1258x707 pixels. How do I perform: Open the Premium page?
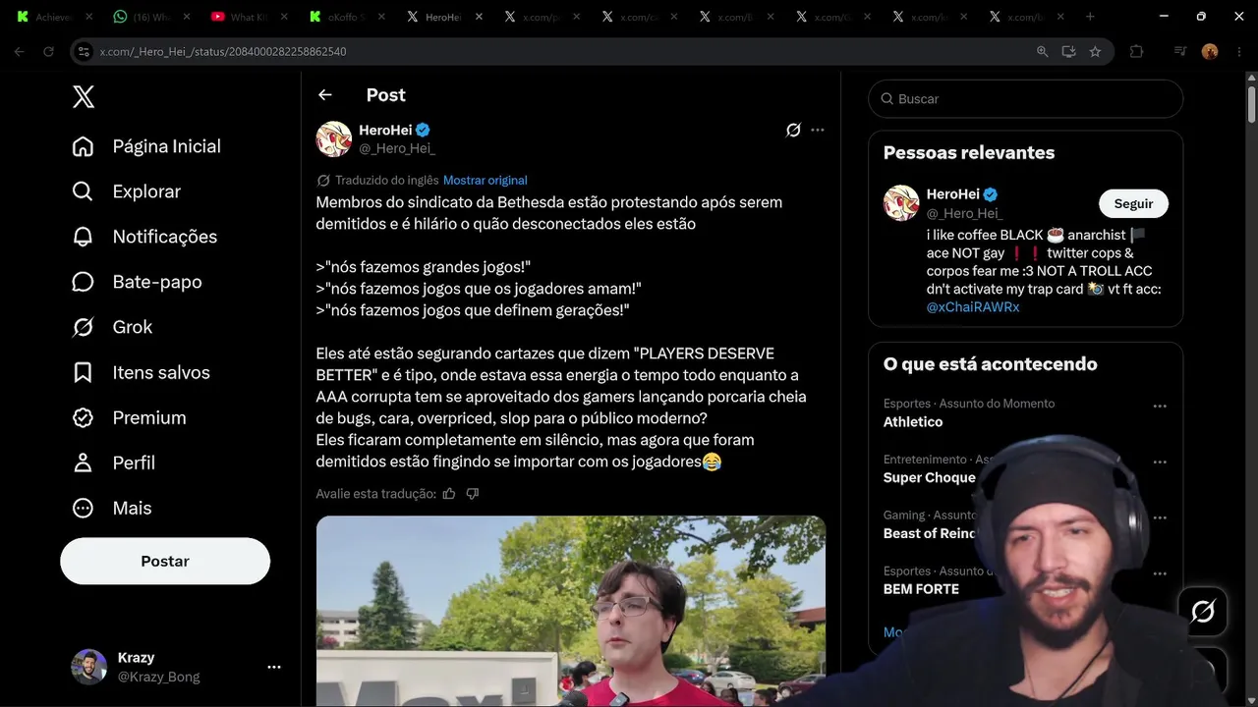(x=129, y=417)
